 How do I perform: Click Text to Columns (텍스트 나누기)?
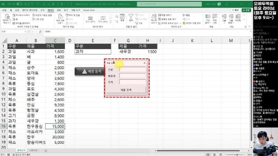coord(154,19)
